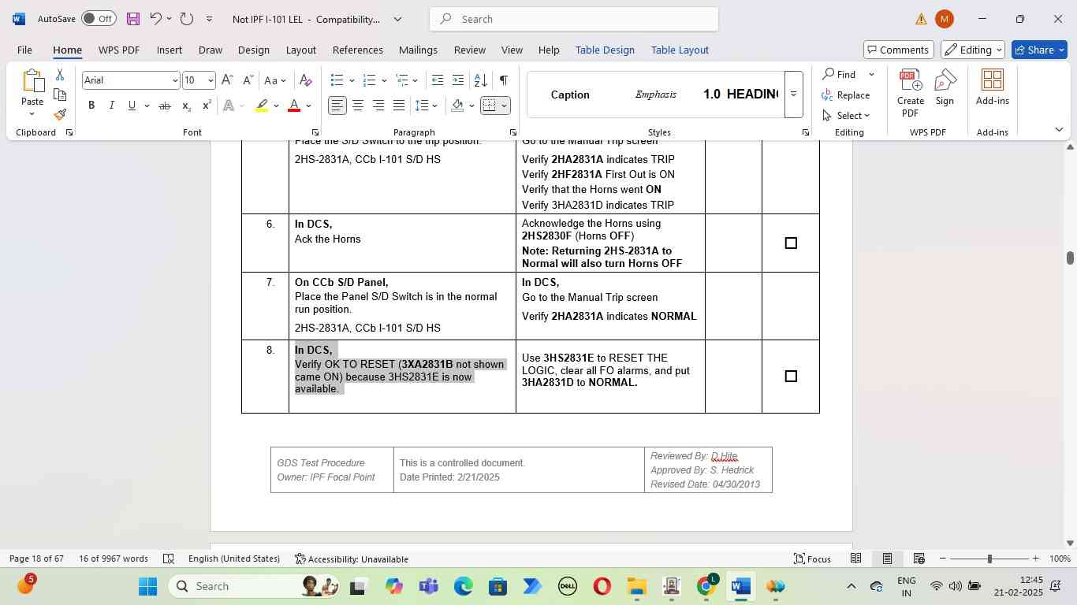Click the Share button

pos(1040,50)
